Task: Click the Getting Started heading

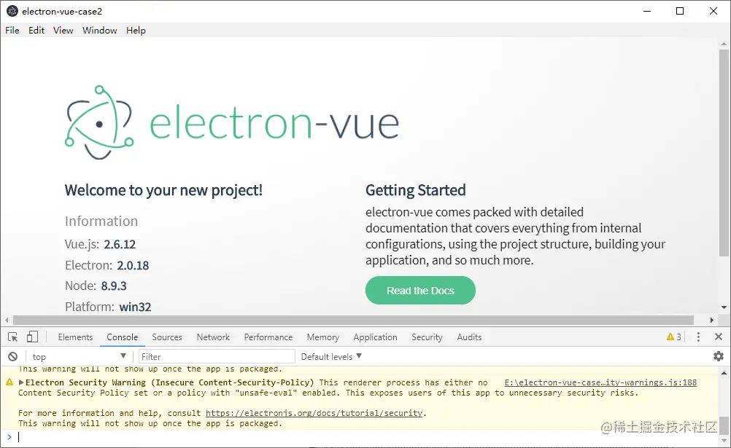Action: (415, 190)
